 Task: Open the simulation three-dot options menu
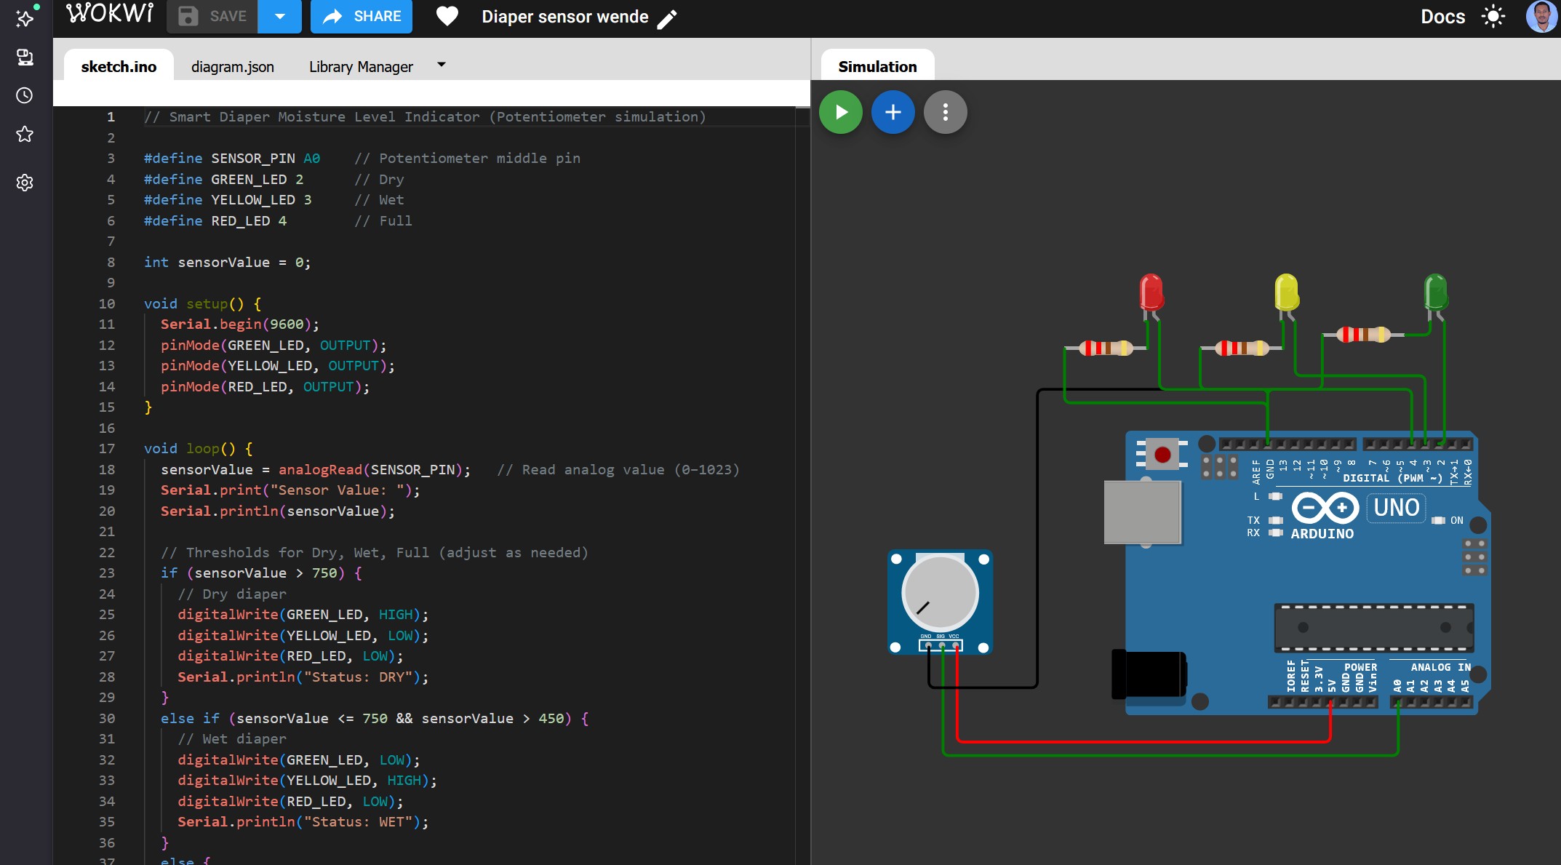(945, 112)
